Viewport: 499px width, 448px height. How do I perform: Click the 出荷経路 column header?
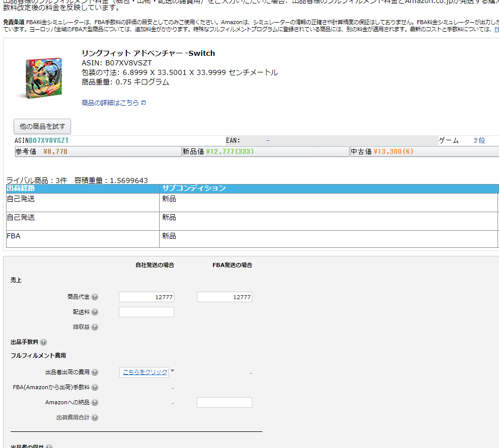click(x=83, y=189)
